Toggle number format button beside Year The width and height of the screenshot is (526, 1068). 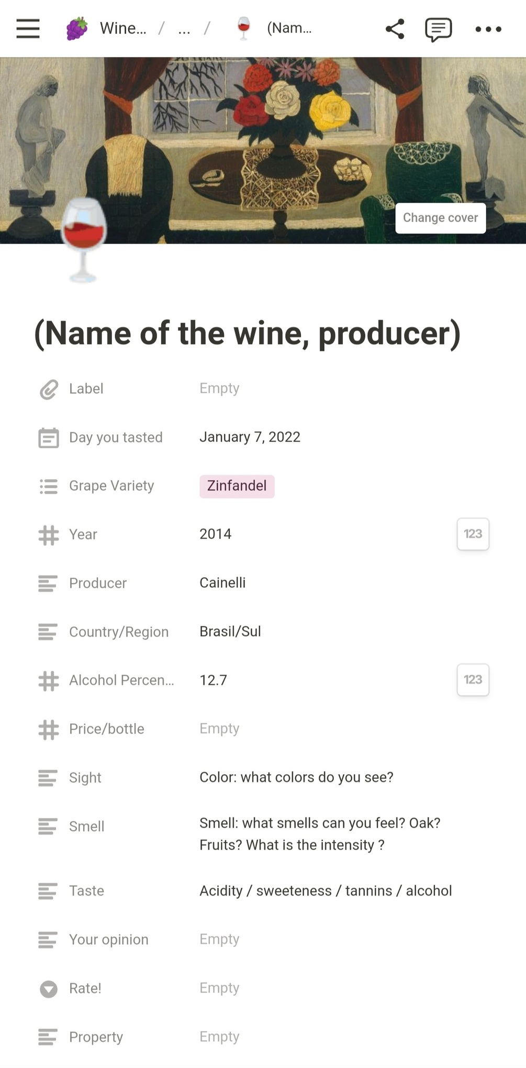point(473,534)
